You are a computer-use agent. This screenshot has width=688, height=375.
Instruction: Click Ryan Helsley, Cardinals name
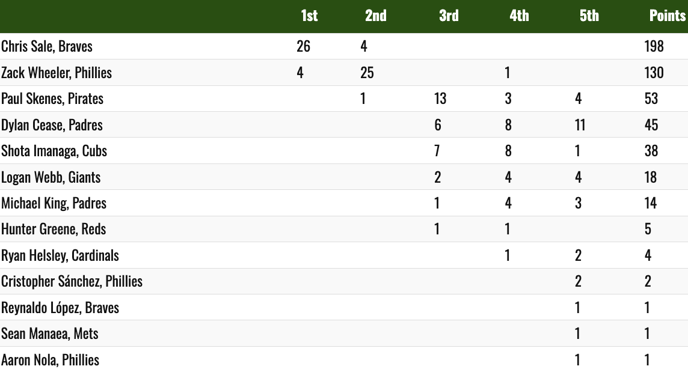pyautogui.click(x=60, y=255)
